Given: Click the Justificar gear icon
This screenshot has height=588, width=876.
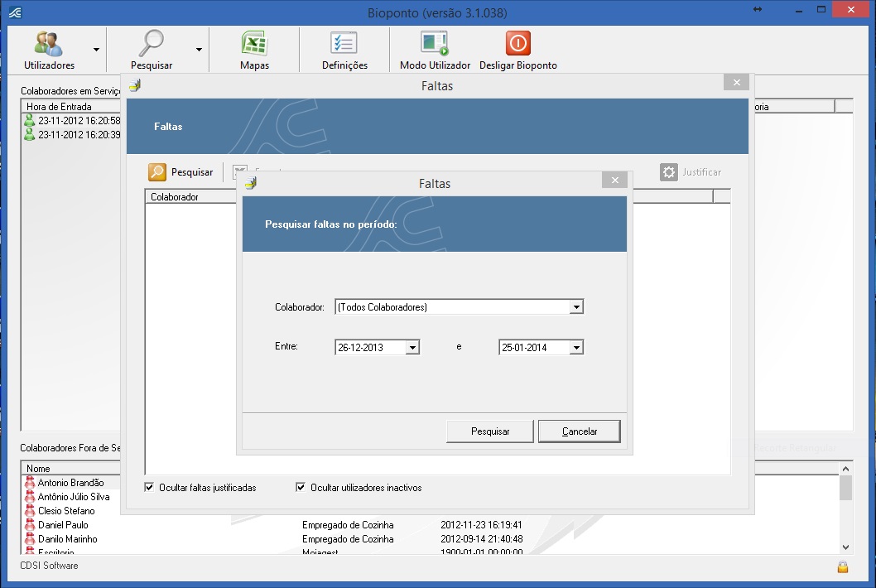Looking at the screenshot, I should [669, 172].
